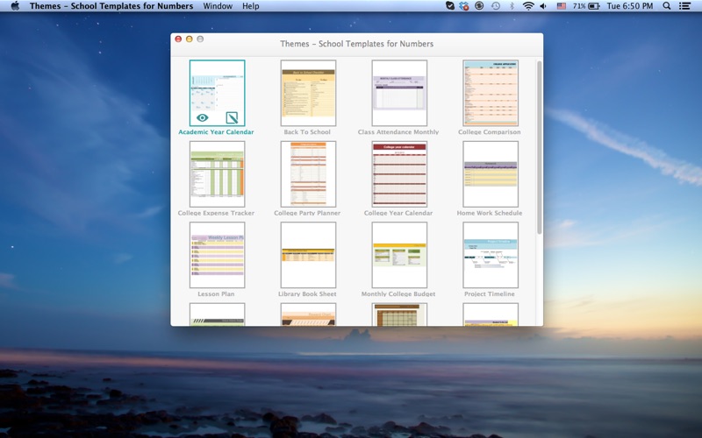Select the College Expense Tracker thumbnail
The width and height of the screenshot is (702, 438).
217,173
